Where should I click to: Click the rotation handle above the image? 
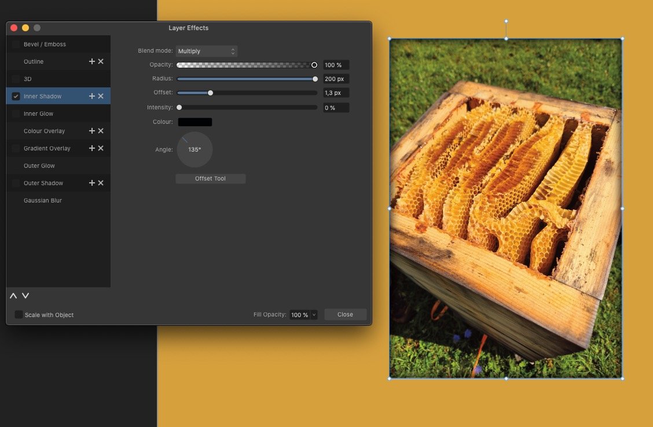tap(506, 21)
